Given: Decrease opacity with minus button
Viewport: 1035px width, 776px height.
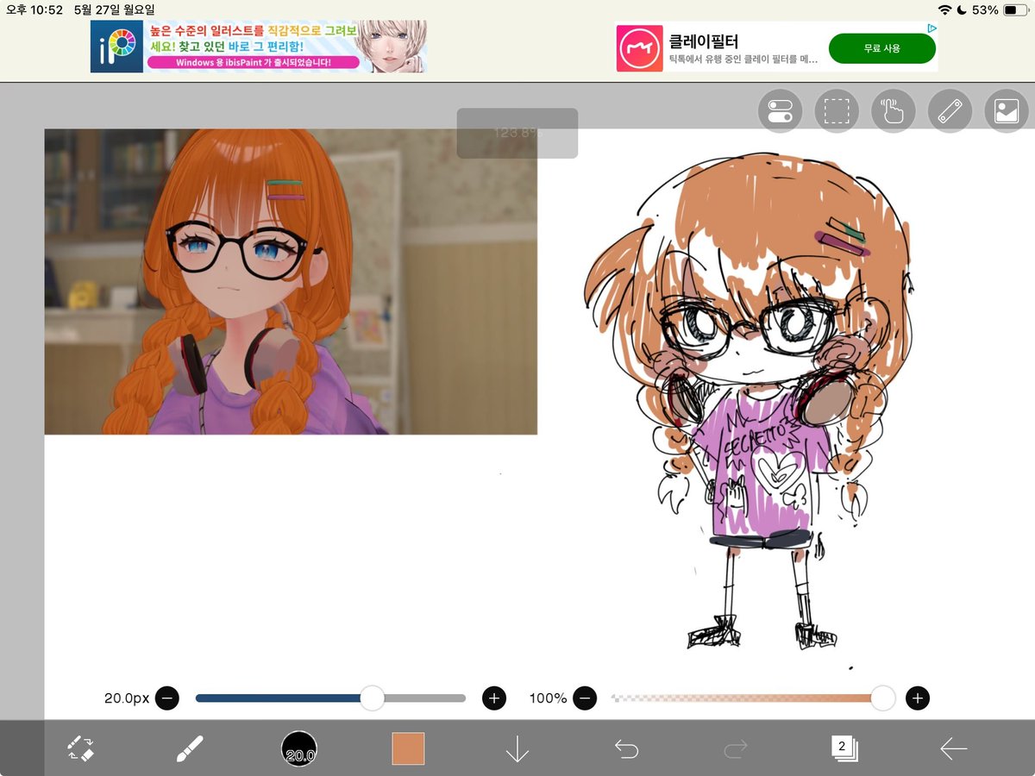Looking at the screenshot, I should click(x=585, y=698).
